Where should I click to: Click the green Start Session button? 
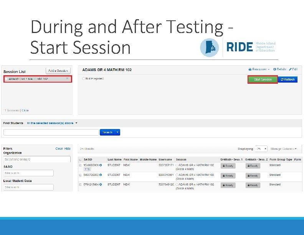click(x=263, y=79)
